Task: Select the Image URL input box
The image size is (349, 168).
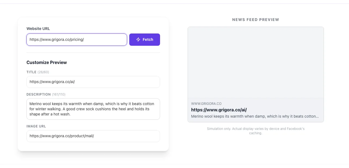Action: (93, 136)
